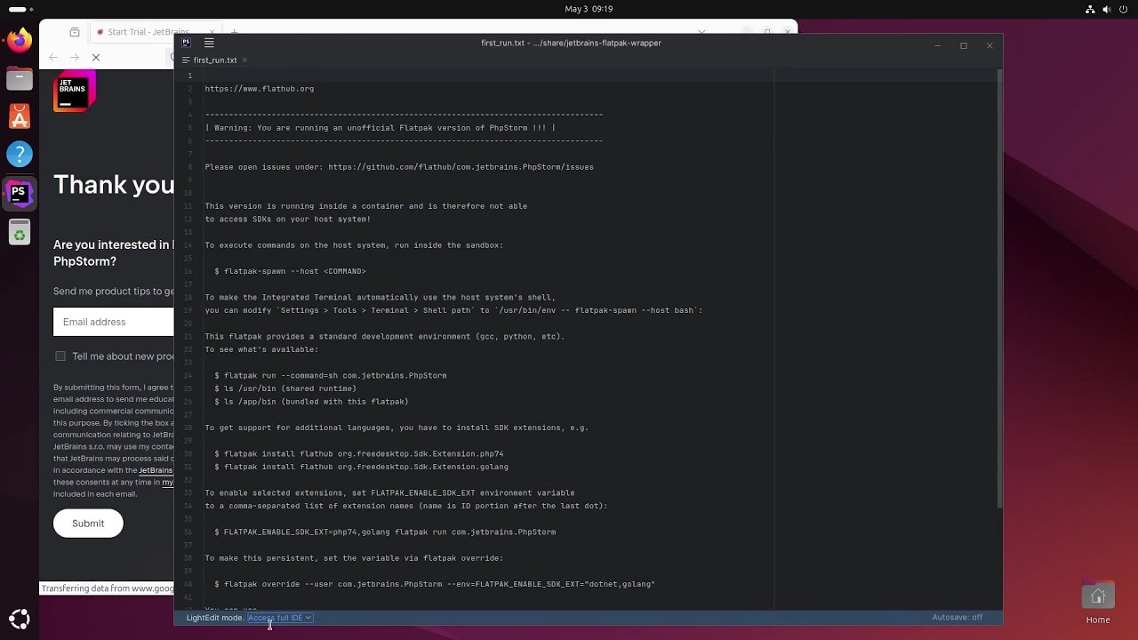Screen dimensions: 1138x640
Task: Click the Firefox View icon in browser
Action: click(x=75, y=32)
